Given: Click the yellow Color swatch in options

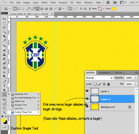Looking at the screenshot, I should click(114, 9).
